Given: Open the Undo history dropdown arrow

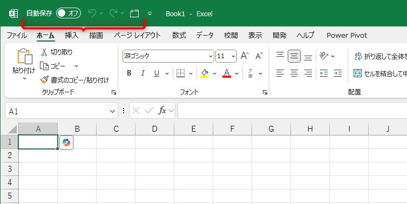Looking at the screenshot, I should pos(101,13).
